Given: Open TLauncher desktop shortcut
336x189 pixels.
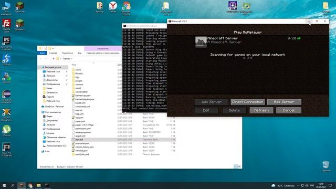Looking at the screenshot, I should 20,7.
